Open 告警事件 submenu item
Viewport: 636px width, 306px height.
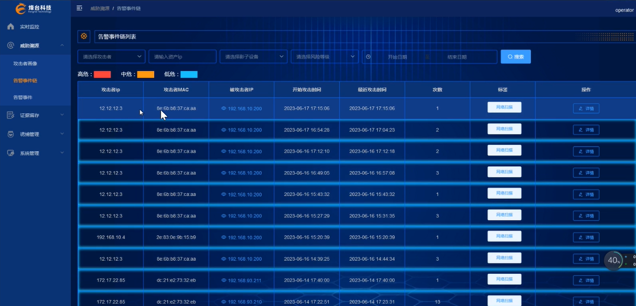pyautogui.click(x=22, y=97)
